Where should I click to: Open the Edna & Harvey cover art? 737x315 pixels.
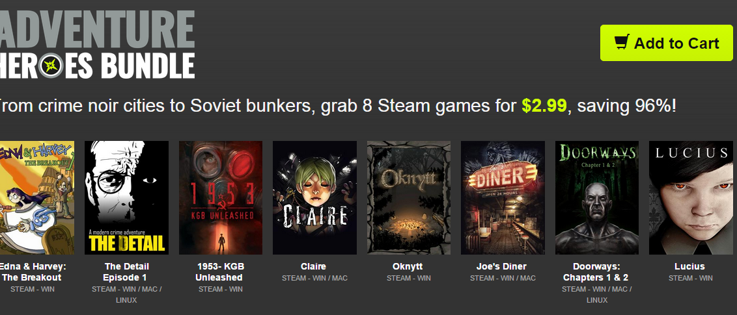(37, 198)
